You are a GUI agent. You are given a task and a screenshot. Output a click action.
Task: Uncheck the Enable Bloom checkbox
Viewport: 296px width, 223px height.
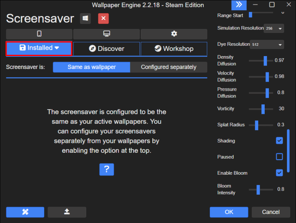pos(279,173)
